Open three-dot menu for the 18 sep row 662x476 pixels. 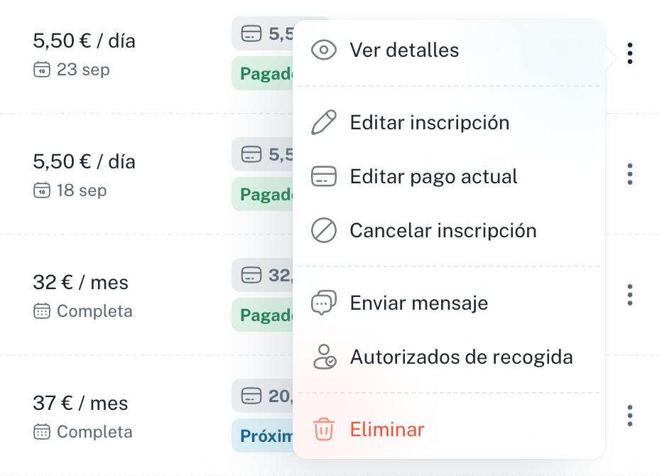tap(630, 174)
